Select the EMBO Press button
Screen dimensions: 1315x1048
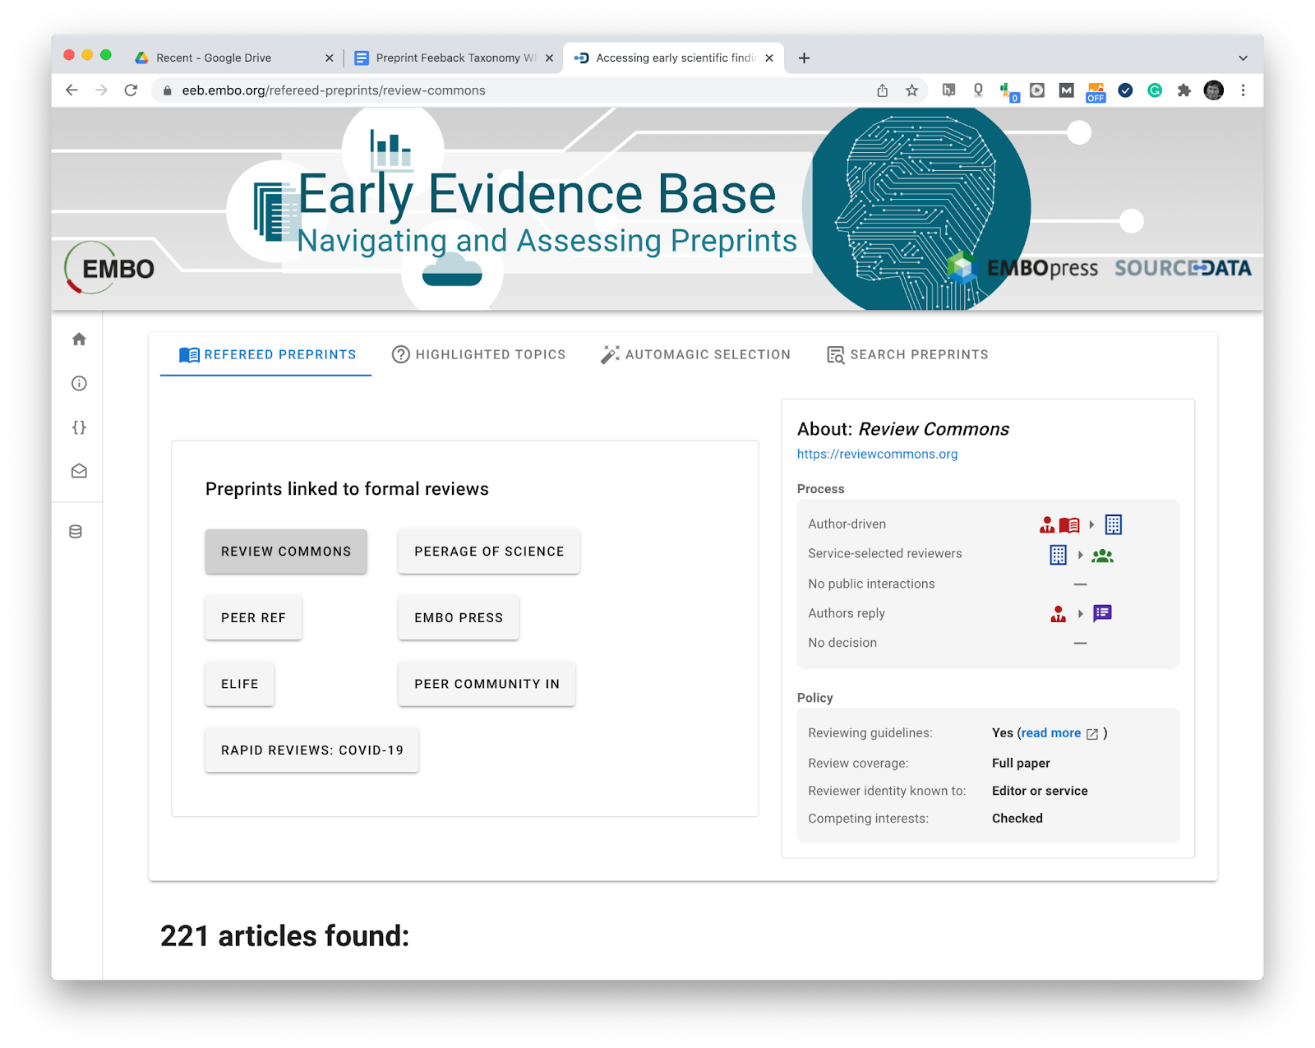(x=459, y=617)
